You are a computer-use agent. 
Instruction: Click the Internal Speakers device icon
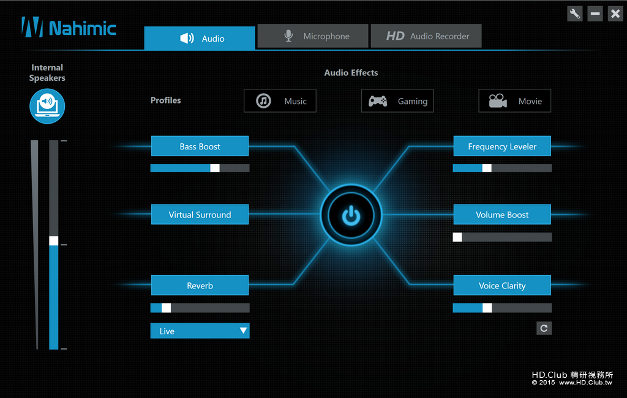tap(47, 106)
